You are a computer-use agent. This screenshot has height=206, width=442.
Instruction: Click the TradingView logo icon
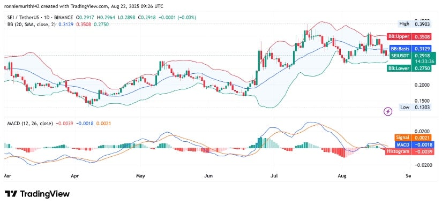11,194
